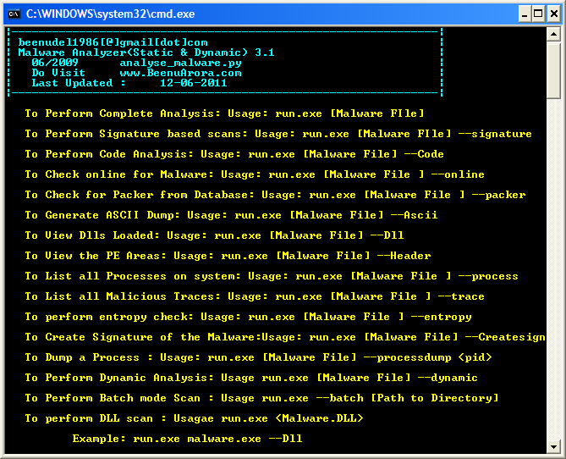
Task: Click 'To Dump a Process' text
Action: click(x=82, y=357)
